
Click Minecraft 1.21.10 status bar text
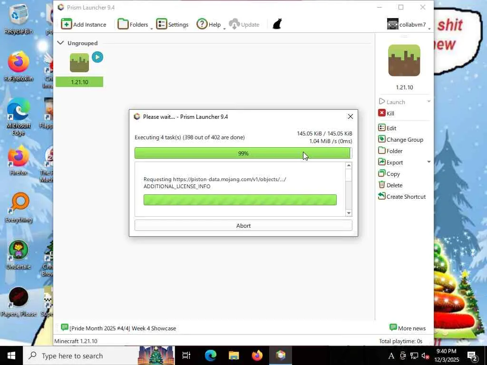(76, 341)
